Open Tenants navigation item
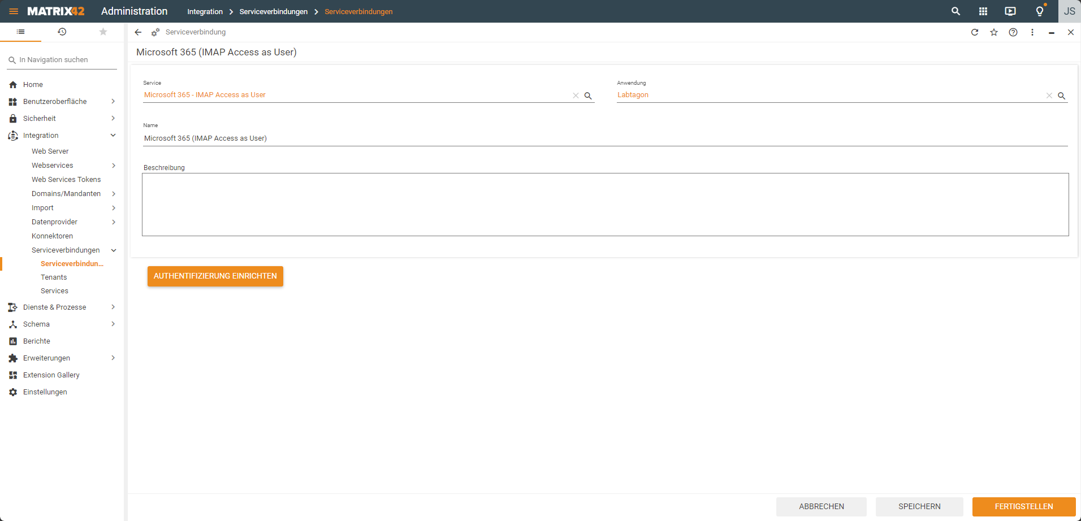Screen dimensions: 1081x521 tap(54, 277)
